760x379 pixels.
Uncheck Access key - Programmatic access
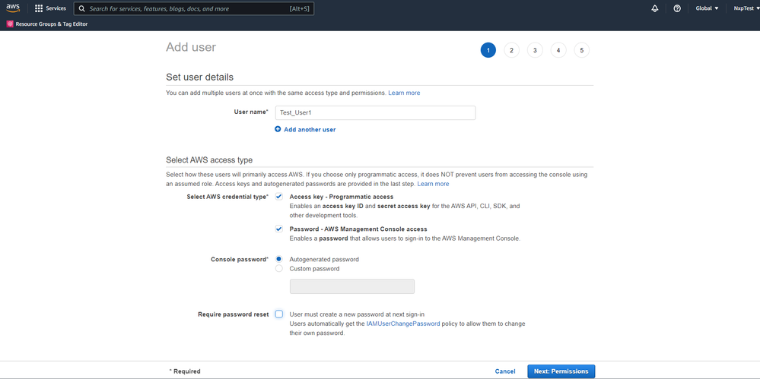pos(279,197)
